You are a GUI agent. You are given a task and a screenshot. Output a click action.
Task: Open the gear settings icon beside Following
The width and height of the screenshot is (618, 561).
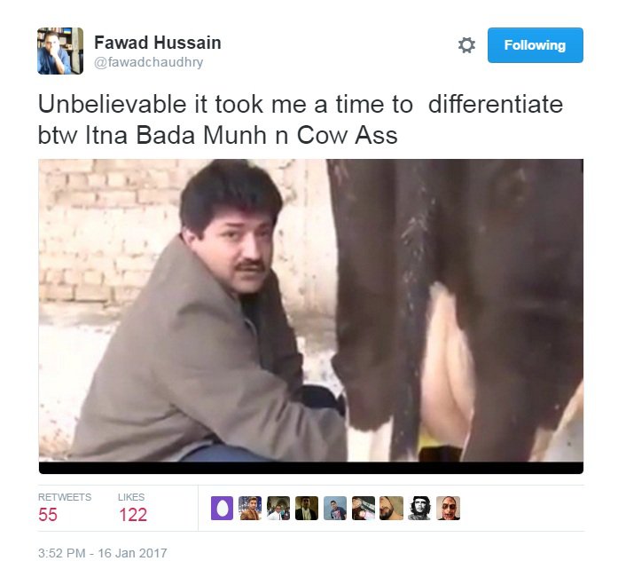tap(466, 45)
